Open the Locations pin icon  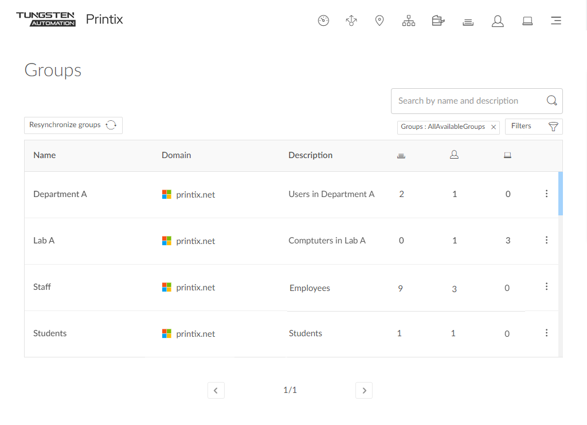click(x=379, y=21)
